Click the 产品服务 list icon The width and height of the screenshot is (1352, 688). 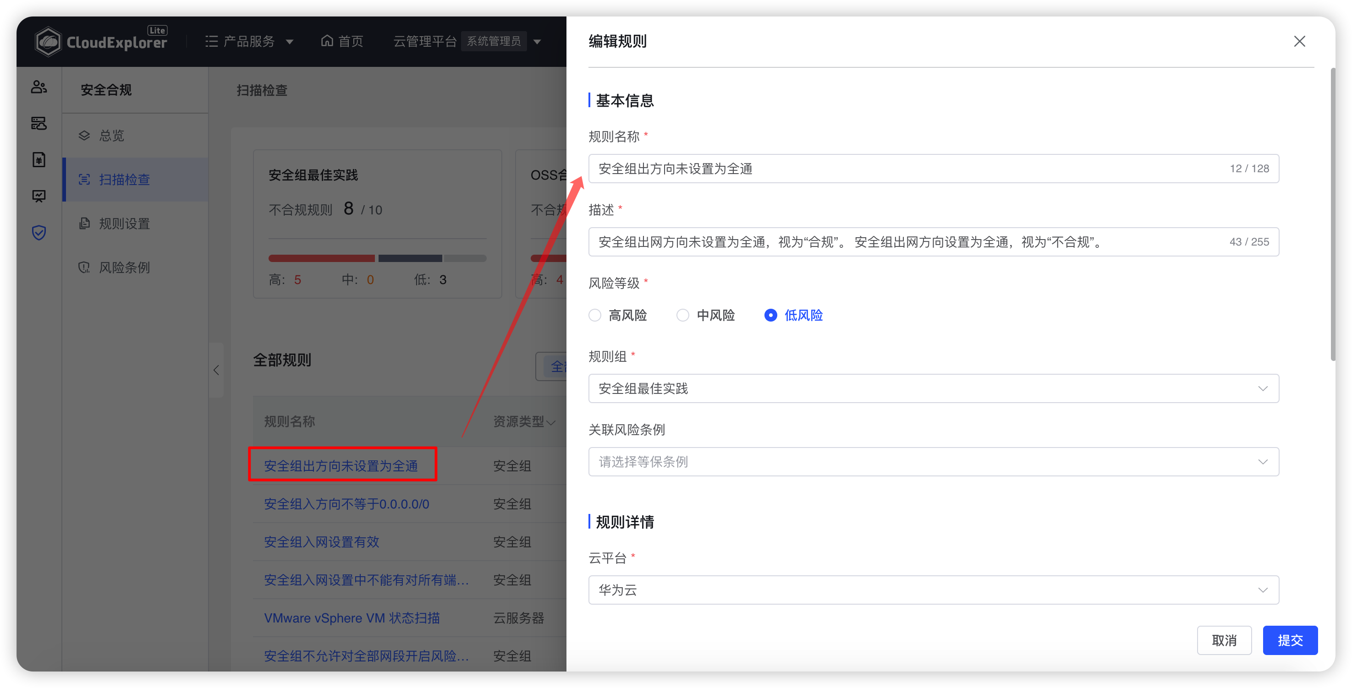point(212,41)
